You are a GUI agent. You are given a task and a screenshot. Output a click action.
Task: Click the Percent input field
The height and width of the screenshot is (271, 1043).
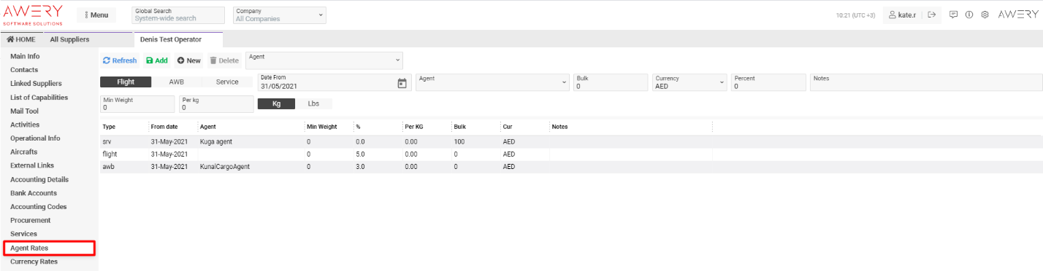pos(768,82)
